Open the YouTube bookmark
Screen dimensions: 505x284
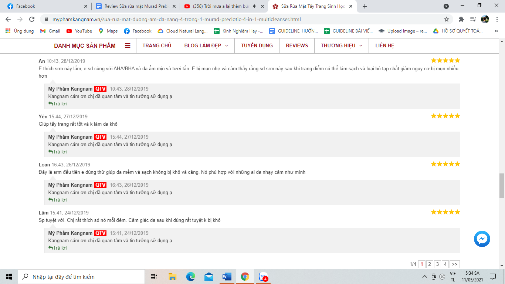(79, 31)
